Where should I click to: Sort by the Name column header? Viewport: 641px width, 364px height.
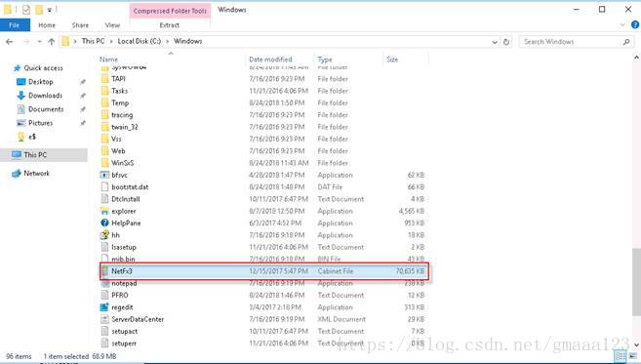tap(108, 60)
